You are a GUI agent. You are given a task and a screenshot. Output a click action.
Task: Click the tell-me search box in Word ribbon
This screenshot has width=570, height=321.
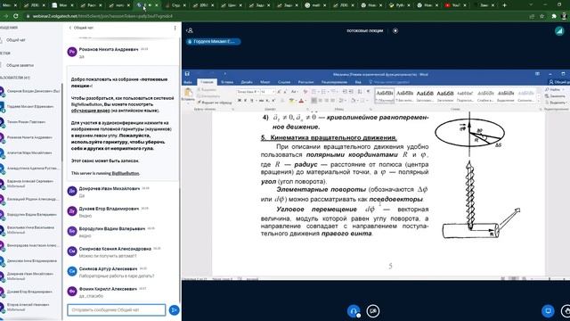[389, 82]
